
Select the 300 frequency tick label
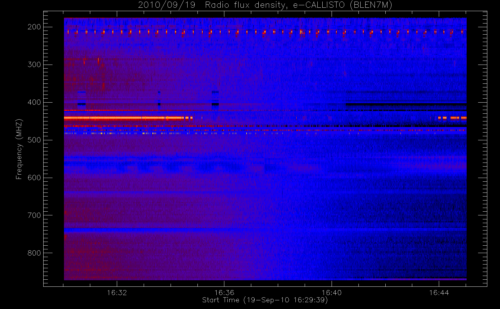coord(34,65)
